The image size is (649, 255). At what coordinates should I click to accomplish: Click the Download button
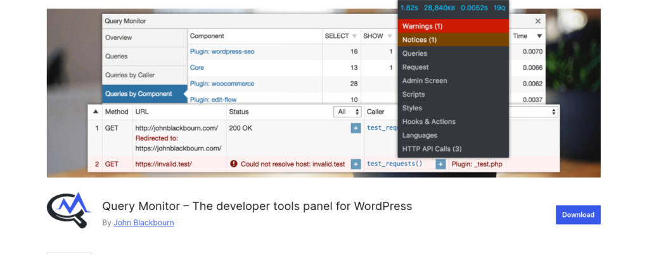tap(578, 214)
